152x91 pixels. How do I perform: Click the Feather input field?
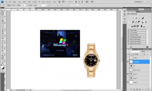pos(24,5)
